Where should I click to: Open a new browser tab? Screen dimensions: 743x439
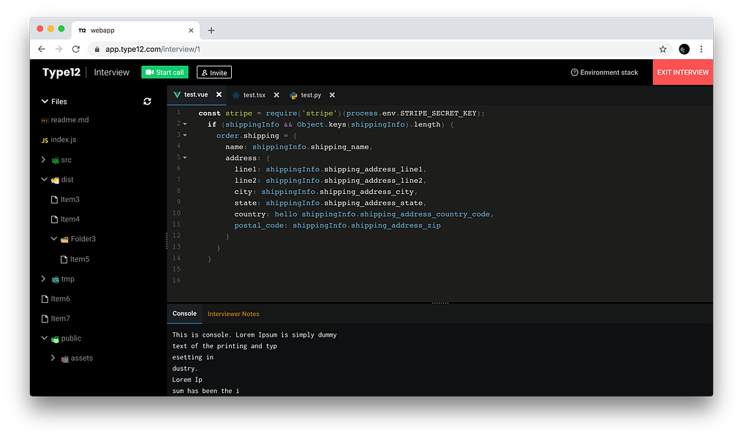pos(211,30)
